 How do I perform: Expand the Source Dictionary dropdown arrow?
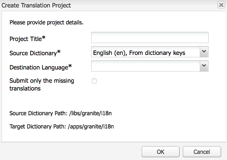pyautogui.click(x=204, y=52)
